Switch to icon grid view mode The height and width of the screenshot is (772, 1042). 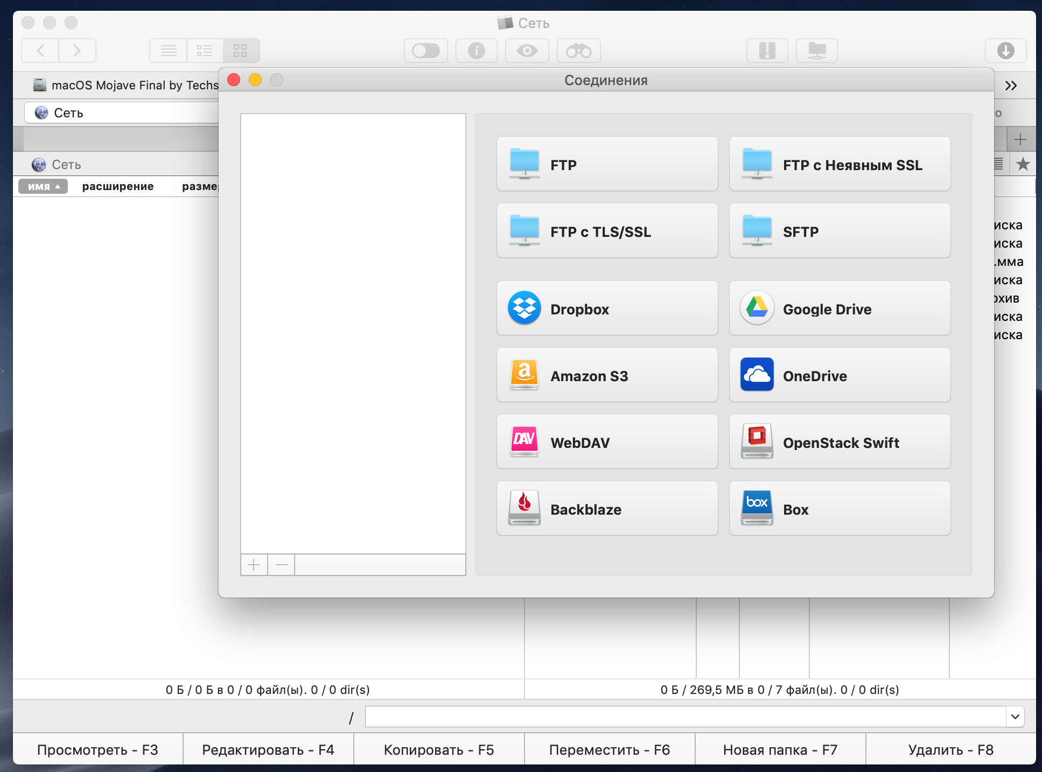pyautogui.click(x=241, y=51)
